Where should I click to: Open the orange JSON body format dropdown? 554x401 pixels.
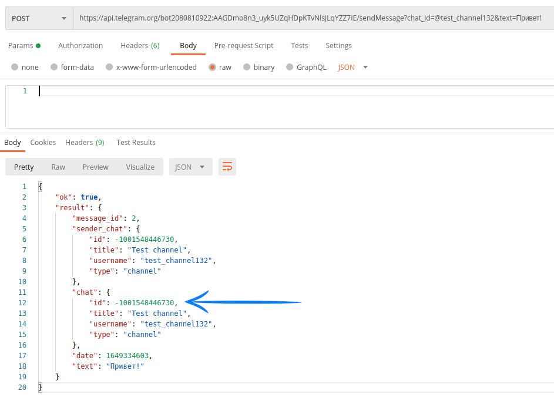[x=352, y=67]
